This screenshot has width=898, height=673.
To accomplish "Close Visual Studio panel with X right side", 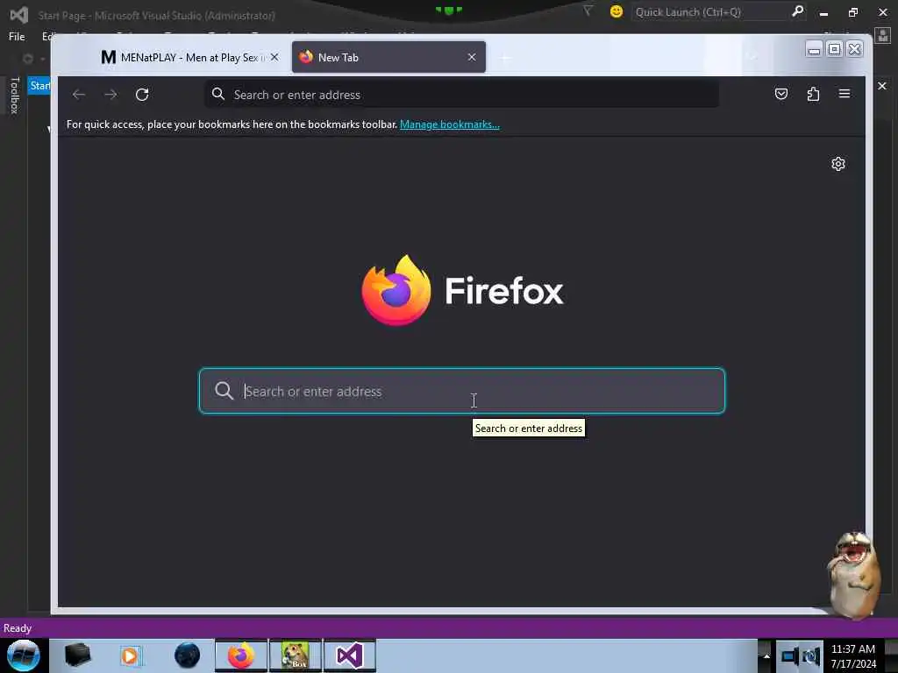I will pyautogui.click(x=882, y=86).
